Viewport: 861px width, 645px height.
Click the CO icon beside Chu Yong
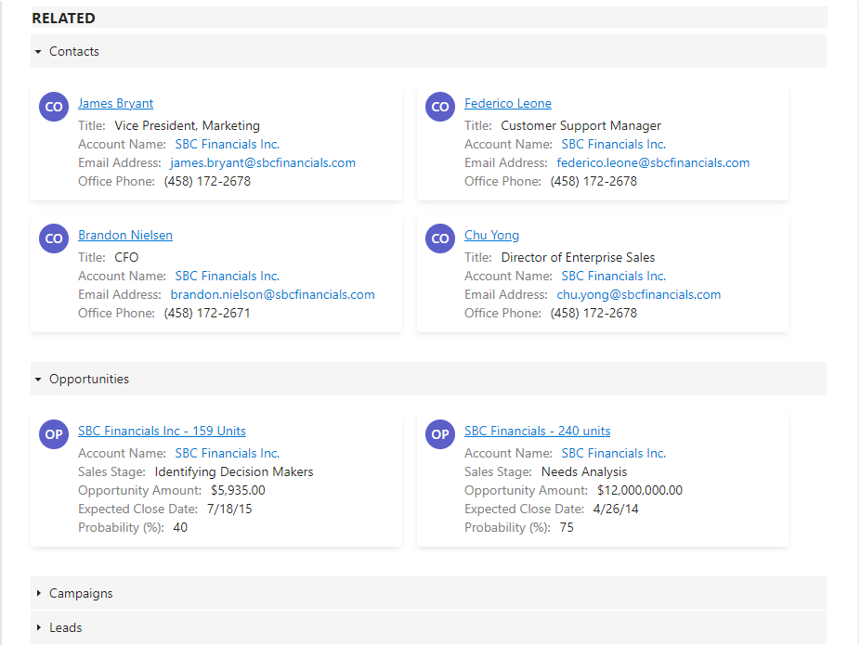[x=440, y=239]
